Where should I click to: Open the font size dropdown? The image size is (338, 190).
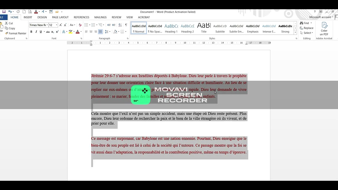click(x=57, y=25)
